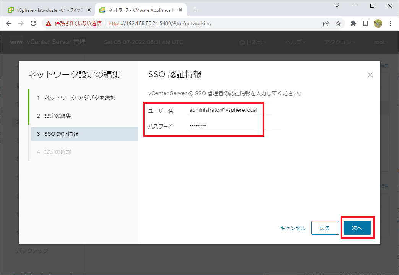
Task: Click the not-secure warning icon
Action: pos(49,23)
